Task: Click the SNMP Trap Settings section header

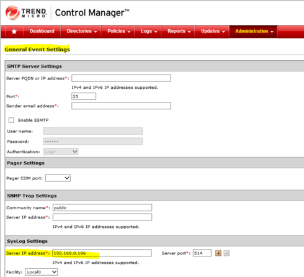Action: 32,196
